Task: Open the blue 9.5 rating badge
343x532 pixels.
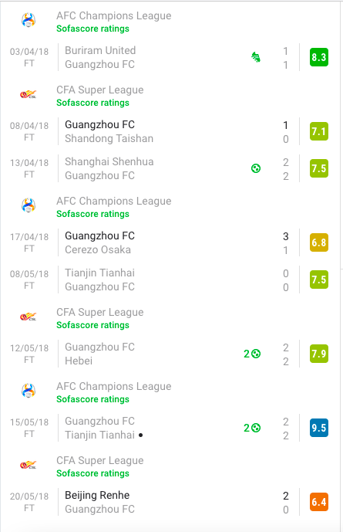Action: (x=319, y=428)
